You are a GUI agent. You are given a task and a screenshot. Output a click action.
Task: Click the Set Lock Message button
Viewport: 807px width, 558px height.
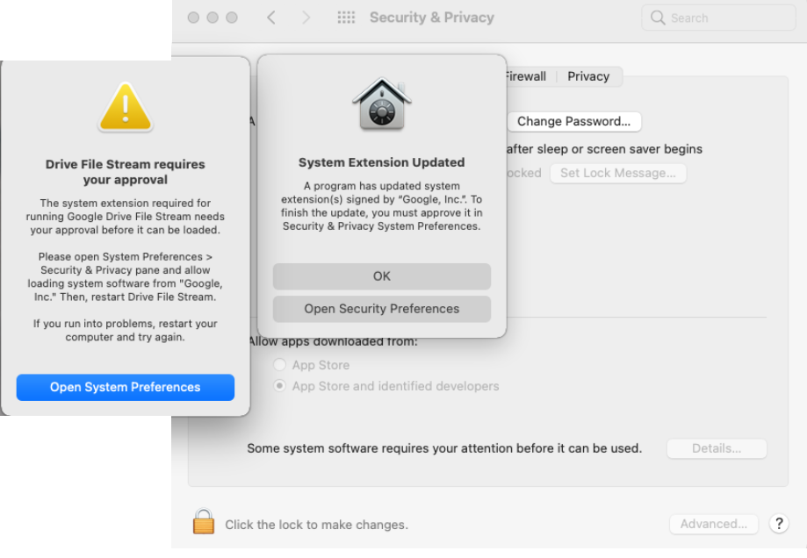point(617,174)
